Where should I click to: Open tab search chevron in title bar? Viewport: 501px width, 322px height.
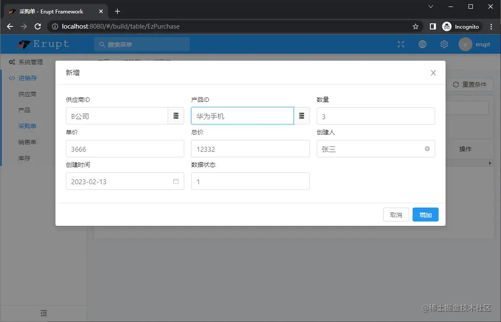point(431,7)
